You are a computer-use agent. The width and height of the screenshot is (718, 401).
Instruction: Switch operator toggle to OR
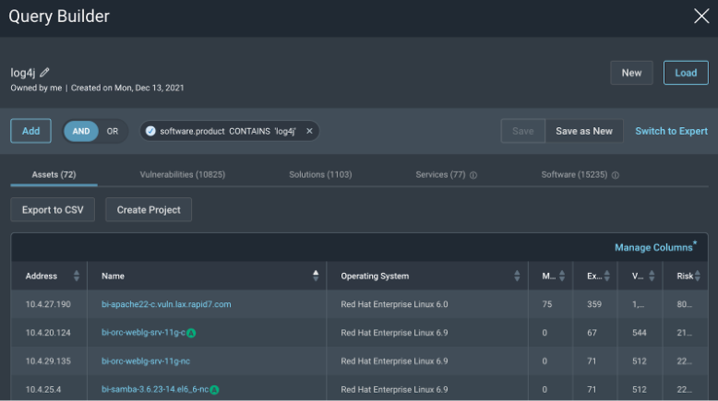(x=113, y=131)
